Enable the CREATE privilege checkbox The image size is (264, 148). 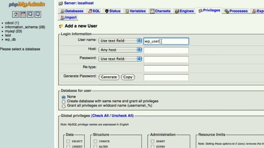pyautogui.click(x=95, y=141)
